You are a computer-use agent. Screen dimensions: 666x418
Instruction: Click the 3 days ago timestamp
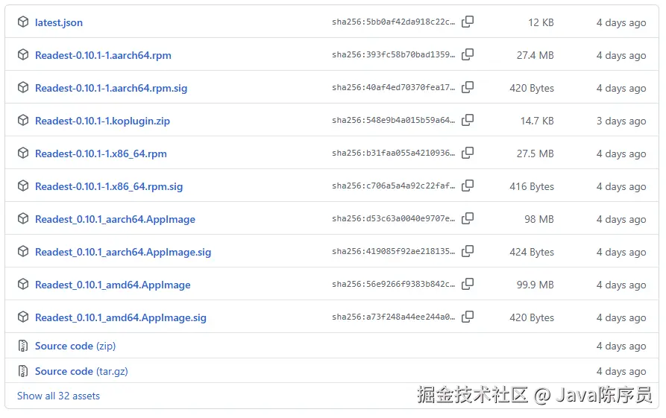621,121
